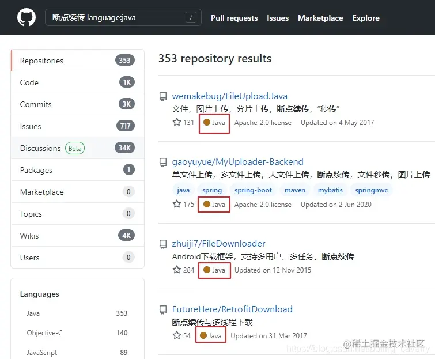The image size is (435, 359).
Task: Click repo icon beside zhuiji7/FileDownloader
Action: click(163, 244)
